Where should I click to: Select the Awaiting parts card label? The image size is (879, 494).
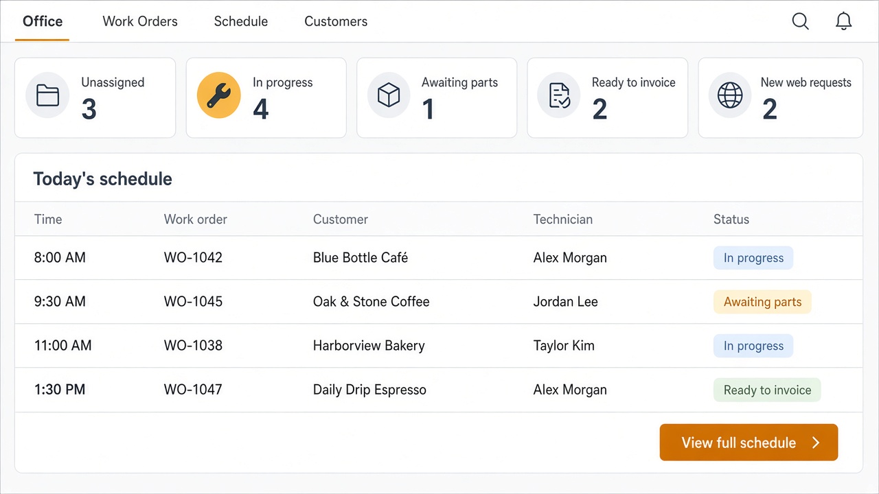click(x=459, y=82)
